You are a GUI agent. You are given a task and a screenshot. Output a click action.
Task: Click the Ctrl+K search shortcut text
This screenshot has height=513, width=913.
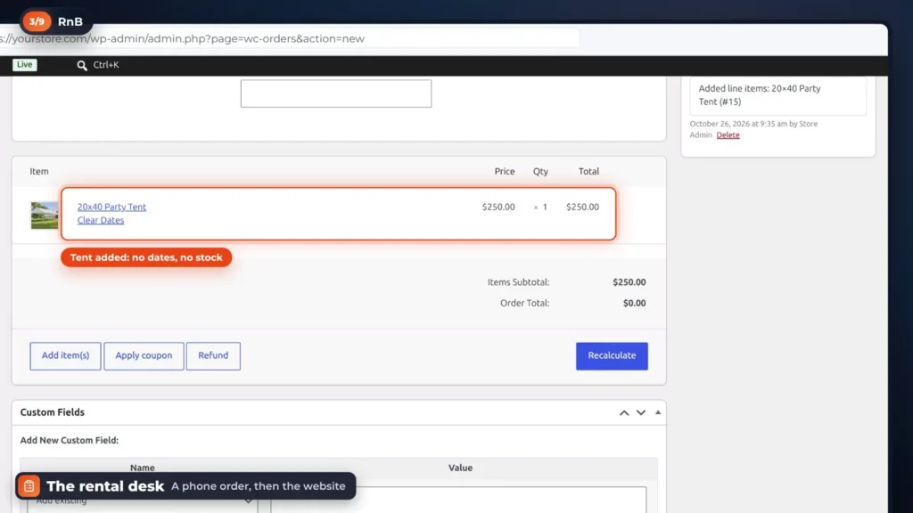(x=106, y=65)
